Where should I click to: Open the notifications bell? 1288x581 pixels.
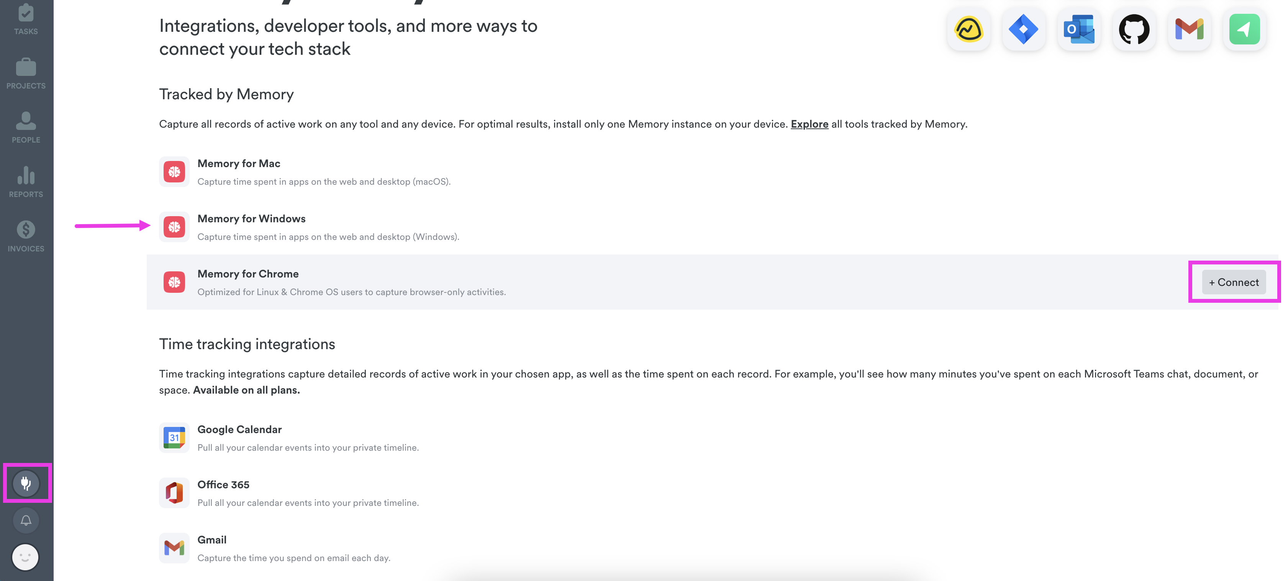pos(26,520)
